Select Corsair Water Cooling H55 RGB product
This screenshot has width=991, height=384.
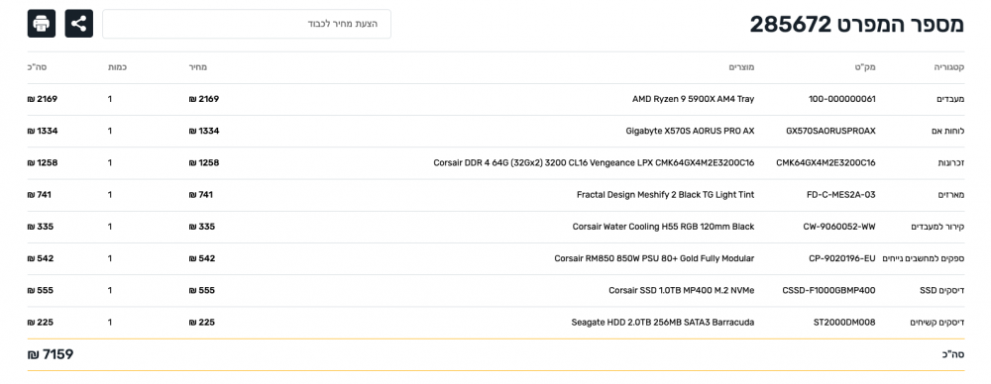pyautogui.click(x=664, y=227)
